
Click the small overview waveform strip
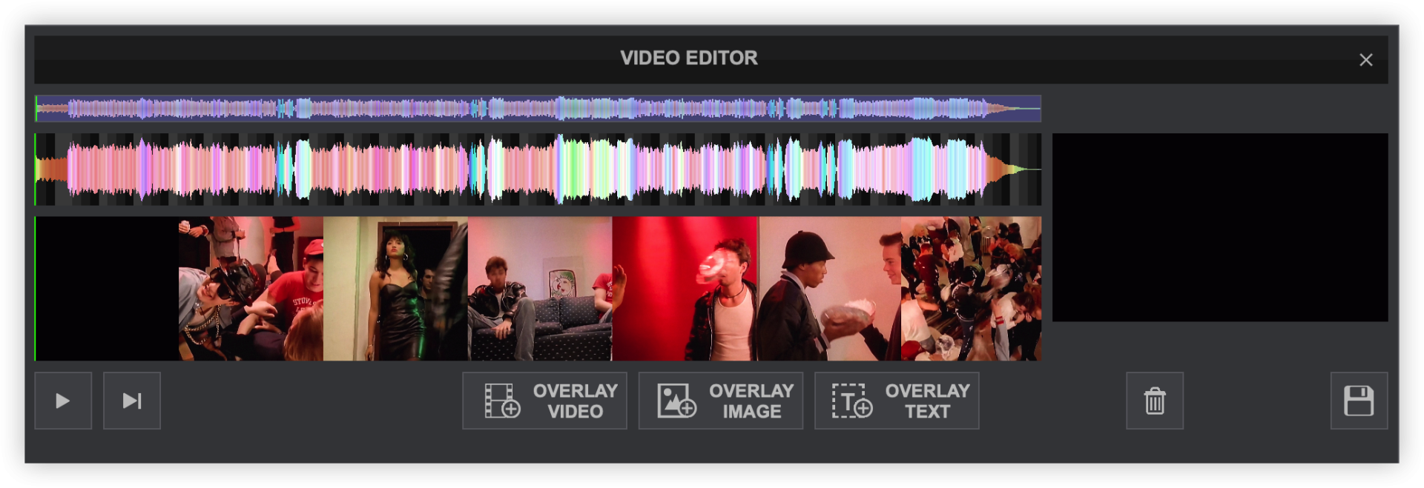coord(538,109)
